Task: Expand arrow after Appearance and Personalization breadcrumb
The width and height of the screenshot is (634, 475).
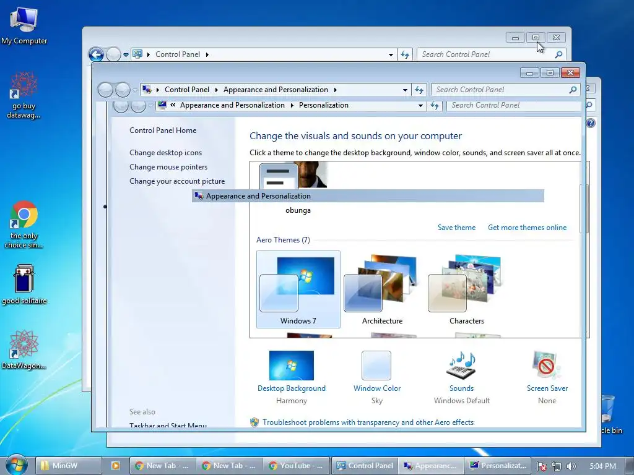Action: pyautogui.click(x=335, y=90)
